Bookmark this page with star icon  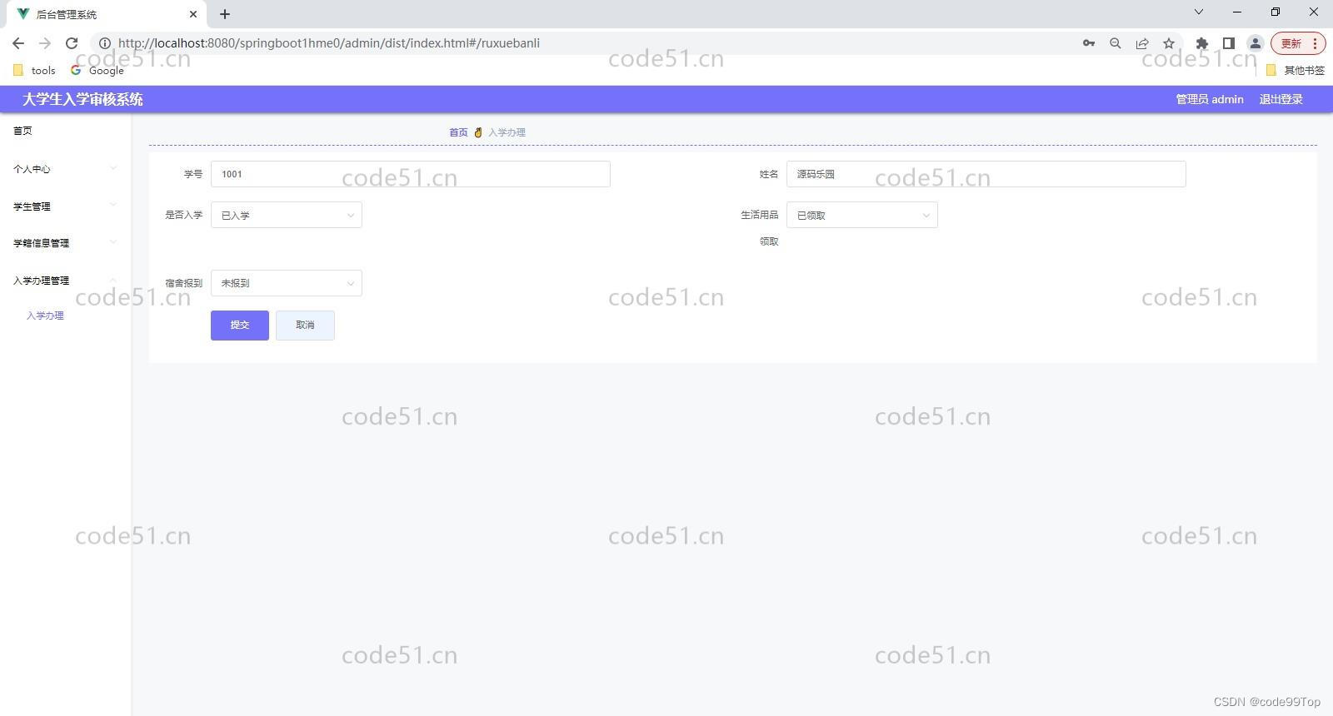[1169, 43]
